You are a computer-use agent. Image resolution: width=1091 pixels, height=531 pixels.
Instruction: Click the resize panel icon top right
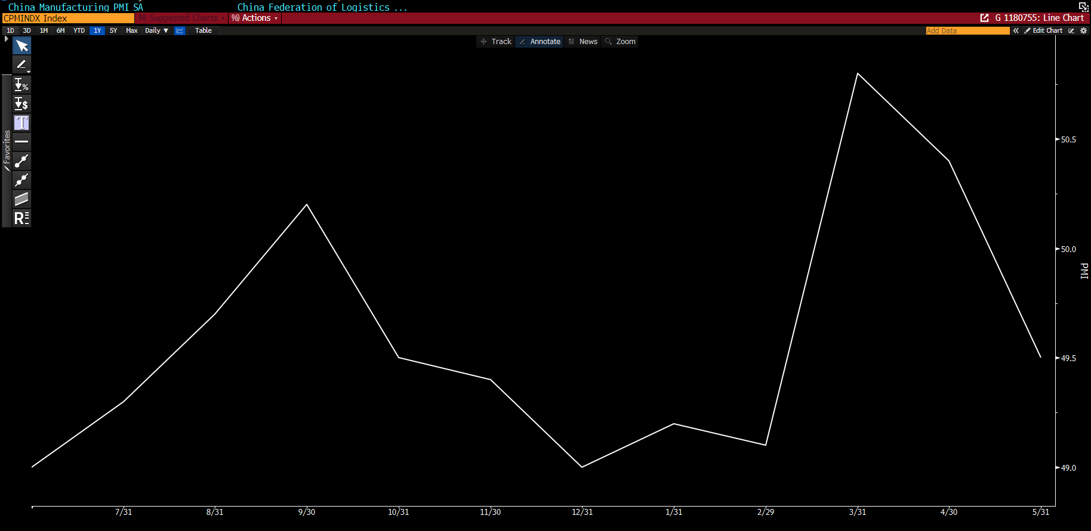(x=1083, y=7)
